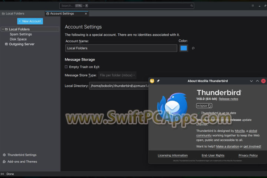Minimize About dialog with the down chevron

point(251,81)
